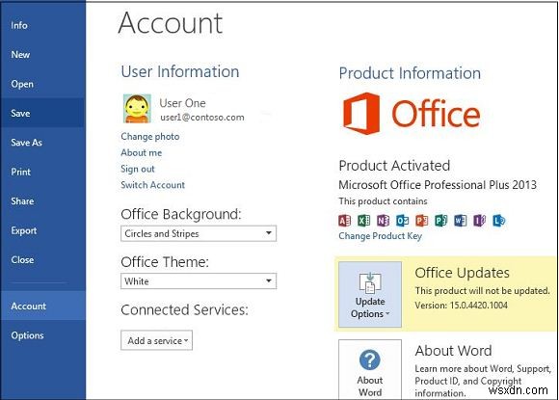Click the Change Product Key link

coord(380,236)
